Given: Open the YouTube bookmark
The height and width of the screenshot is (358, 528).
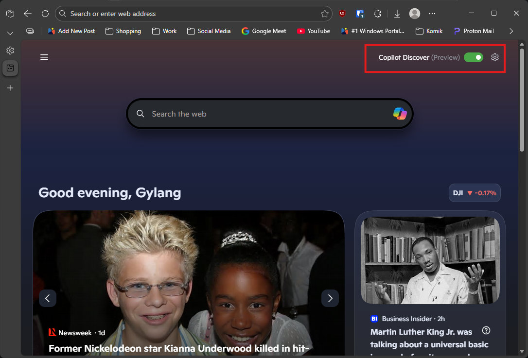Looking at the screenshot, I should coord(314,31).
